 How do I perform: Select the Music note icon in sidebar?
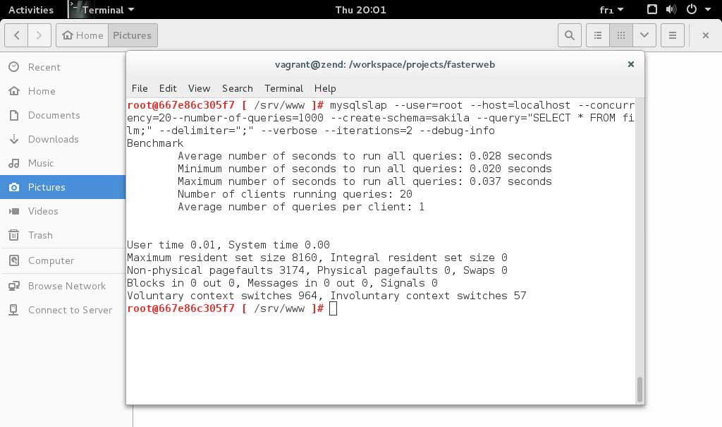coord(14,163)
